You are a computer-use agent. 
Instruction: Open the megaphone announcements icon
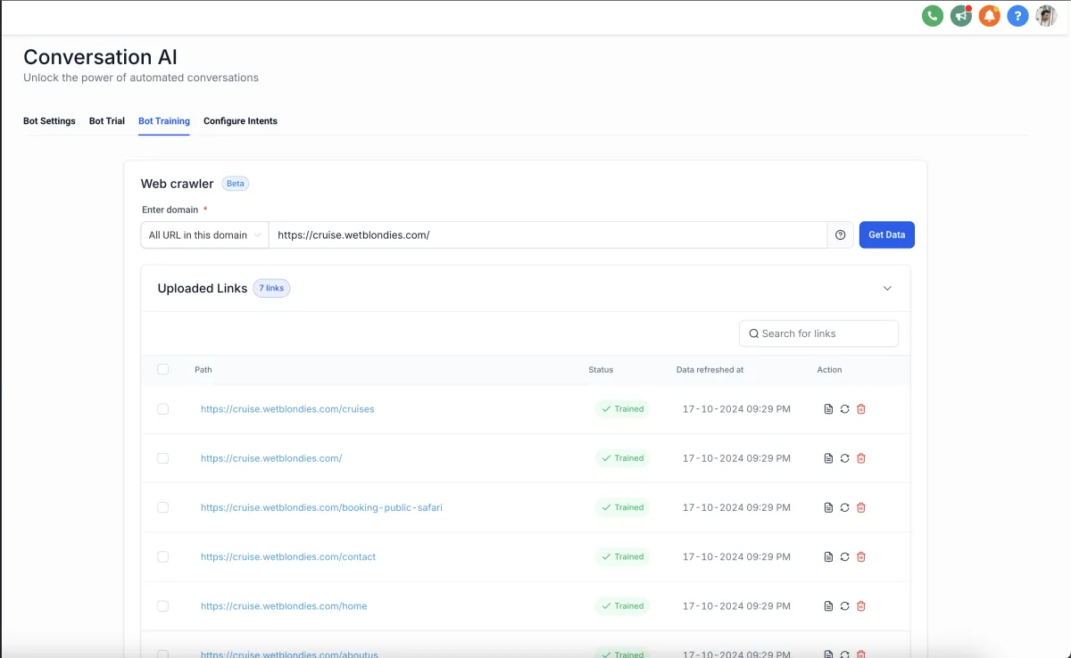click(961, 15)
